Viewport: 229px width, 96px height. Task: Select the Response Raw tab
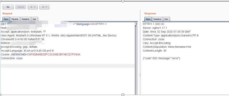(148, 19)
